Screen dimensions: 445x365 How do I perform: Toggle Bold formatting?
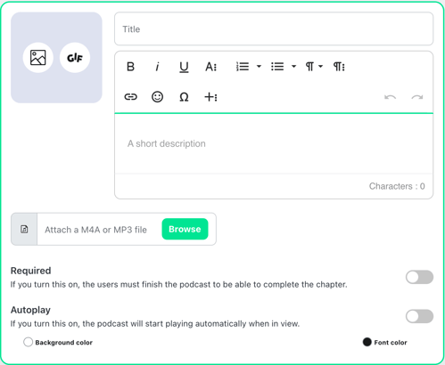[130, 67]
